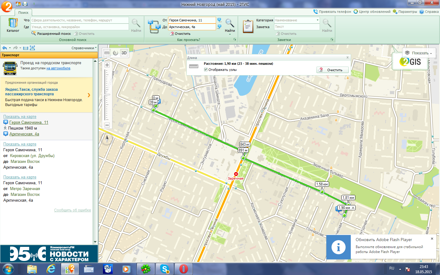Open Параметры settings
Screen dimensions: 440x275
405,12
